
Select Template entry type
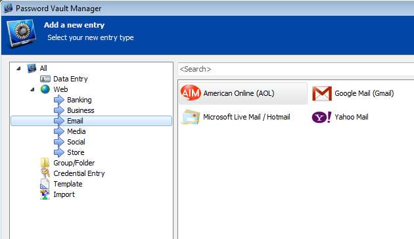click(68, 184)
